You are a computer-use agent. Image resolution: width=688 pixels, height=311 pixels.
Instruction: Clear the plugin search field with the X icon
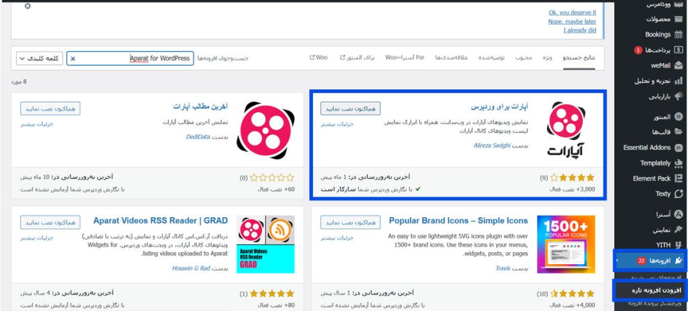point(73,58)
